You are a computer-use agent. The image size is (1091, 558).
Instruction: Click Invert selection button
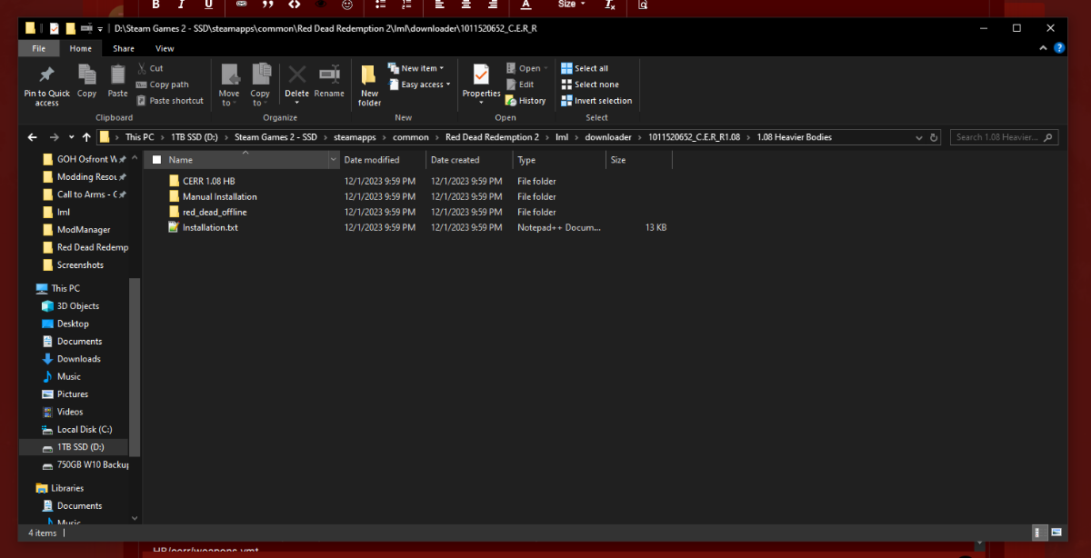596,101
